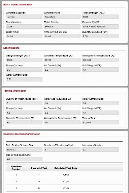Screen dimensions: 129x193
Task: Click the Size of Test Specimens field
Action: coord(24,159)
